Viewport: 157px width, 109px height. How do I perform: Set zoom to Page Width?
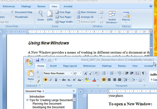click(64, 22)
